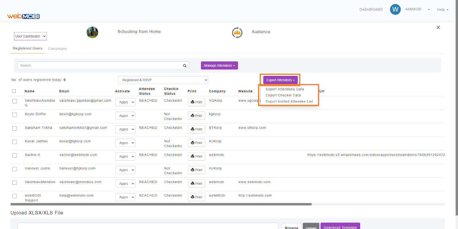The height and width of the screenshot is (229, 458).
Task: Switch to the Campaigns tab
Action: (58, 49)
